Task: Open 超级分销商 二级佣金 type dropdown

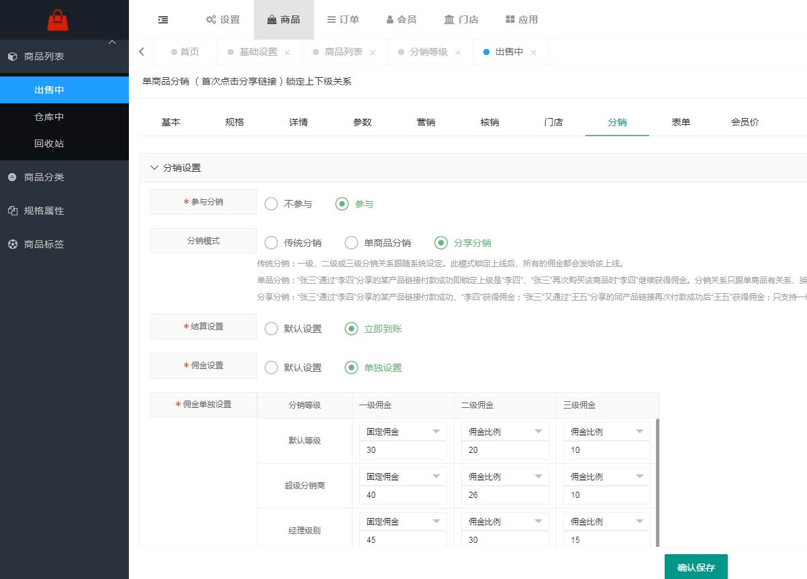Action: pos(505,476)
